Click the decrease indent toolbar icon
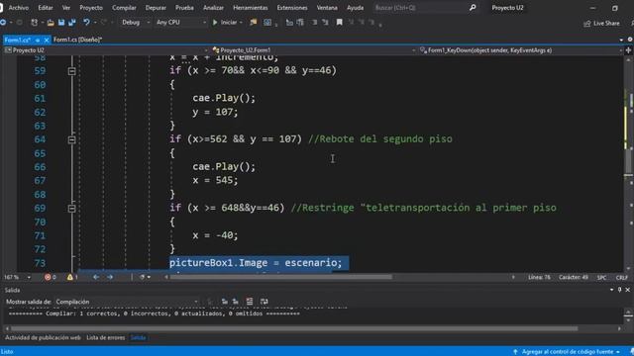634x356 pixels. [x=289, y=23]
